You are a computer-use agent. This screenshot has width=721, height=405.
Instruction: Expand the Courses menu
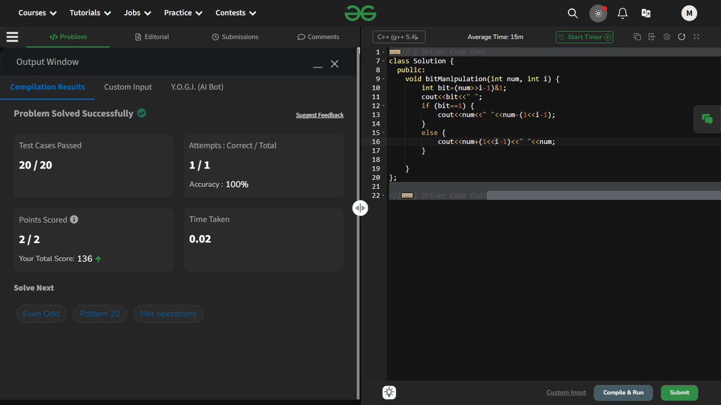coord(37,13)
